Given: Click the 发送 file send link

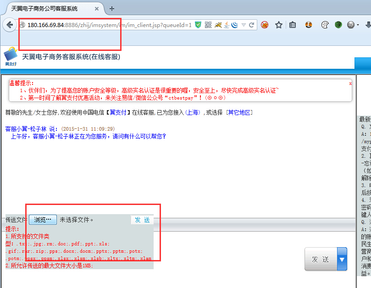Looking at the screenshot, I should pyautogui.click(x=142, y=220).
